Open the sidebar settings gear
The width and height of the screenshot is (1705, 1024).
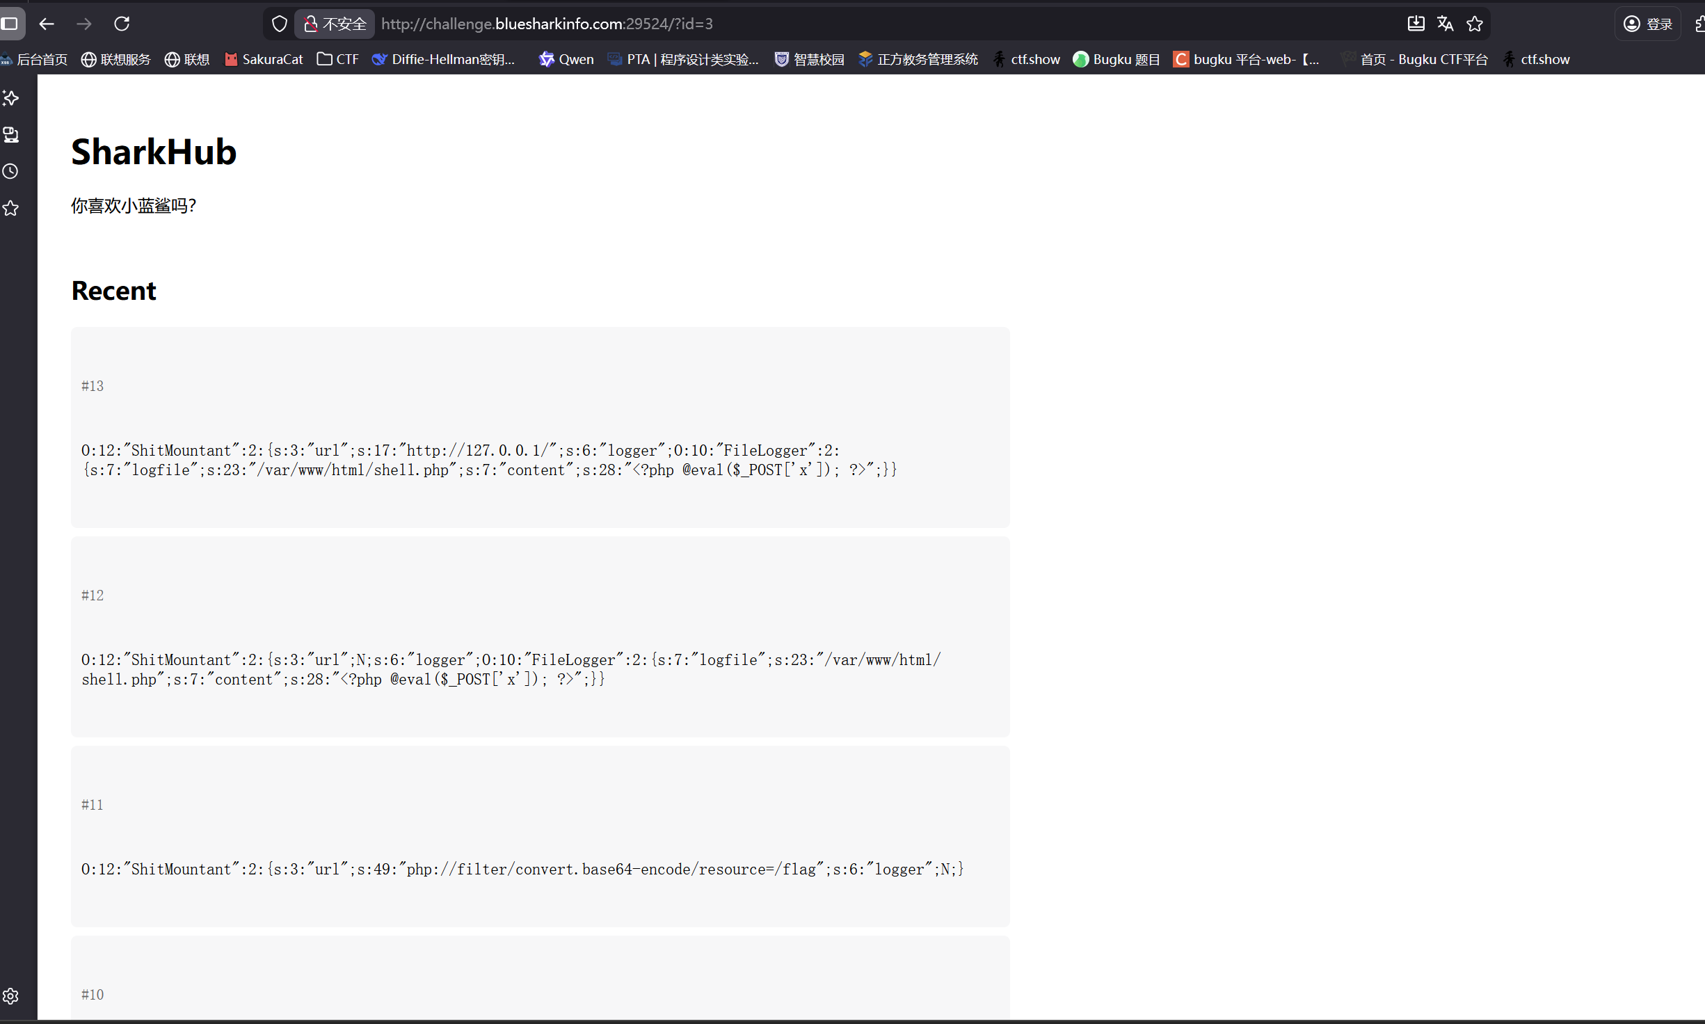point(10,996)
